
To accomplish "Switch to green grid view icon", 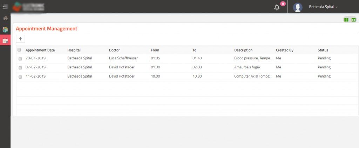I will click(346, 20).
